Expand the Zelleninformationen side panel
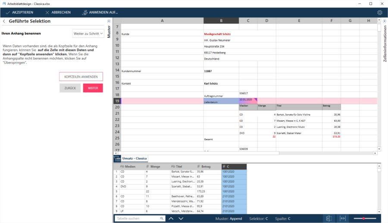388x223 pixels. tap(385, 21)
